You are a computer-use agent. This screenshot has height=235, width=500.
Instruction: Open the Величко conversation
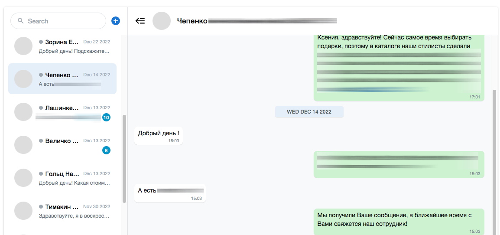[62, 145]
